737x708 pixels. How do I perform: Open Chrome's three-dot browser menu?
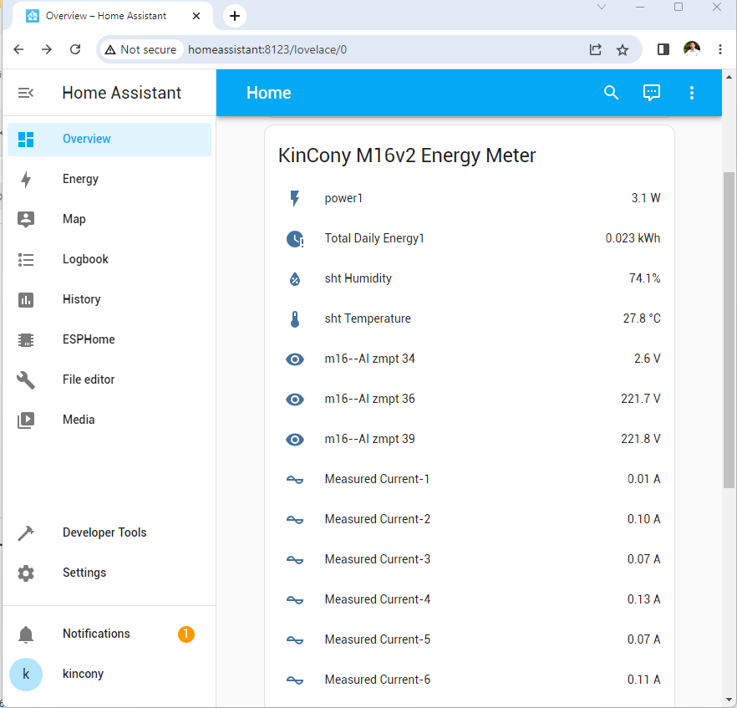720,49
